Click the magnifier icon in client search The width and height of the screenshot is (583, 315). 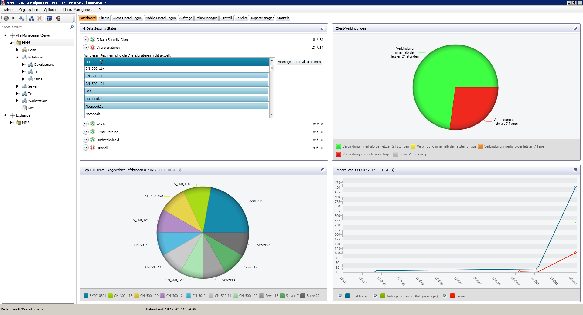[x=72, y=27]
